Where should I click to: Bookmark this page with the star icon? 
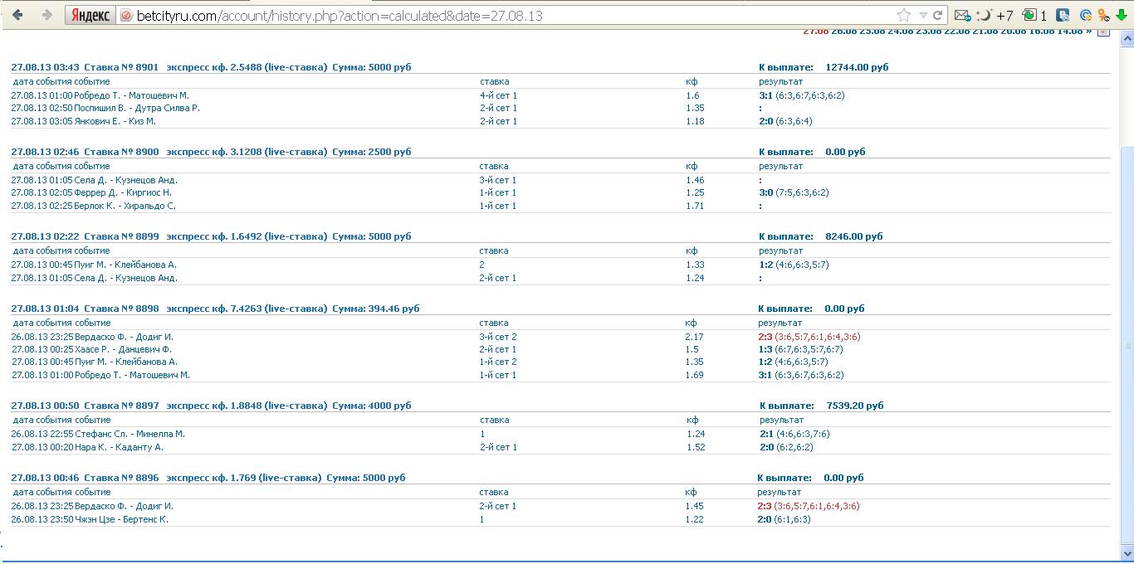click(x=904, y=15)
